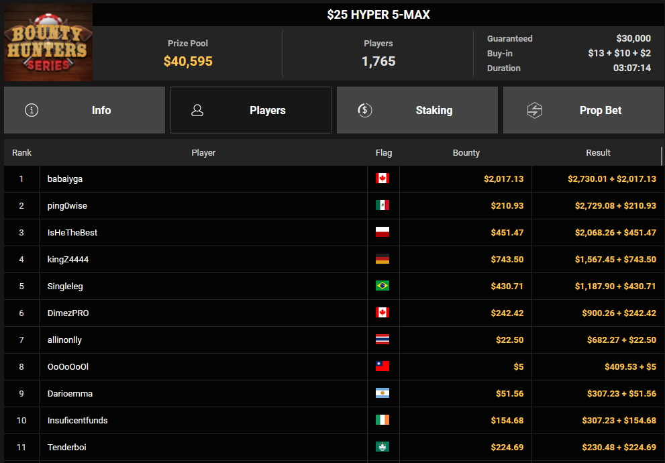Select the Prop Bet tab

coord(584,110)
